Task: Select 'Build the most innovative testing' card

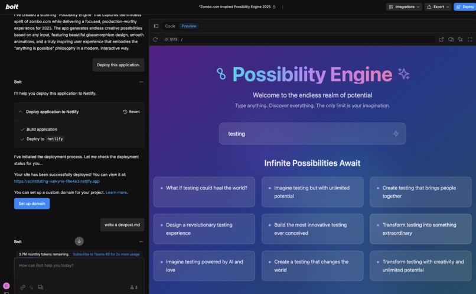Action: [x=312, y=229]
